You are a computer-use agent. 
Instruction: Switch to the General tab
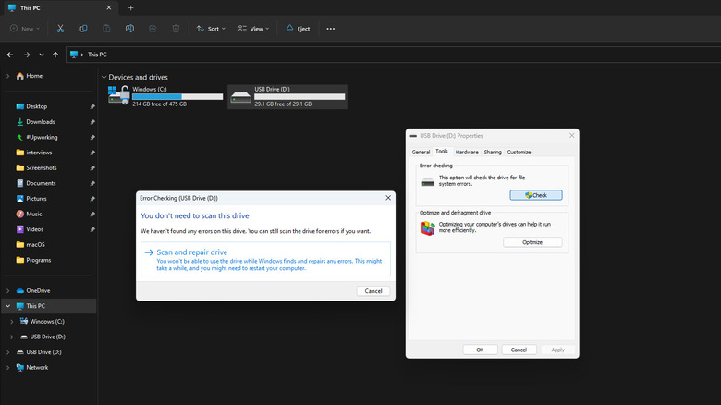point(421,152)
